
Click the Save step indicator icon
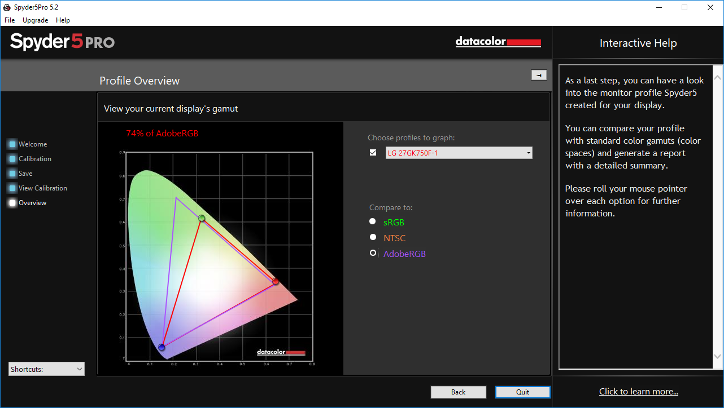tap(12, 174)
